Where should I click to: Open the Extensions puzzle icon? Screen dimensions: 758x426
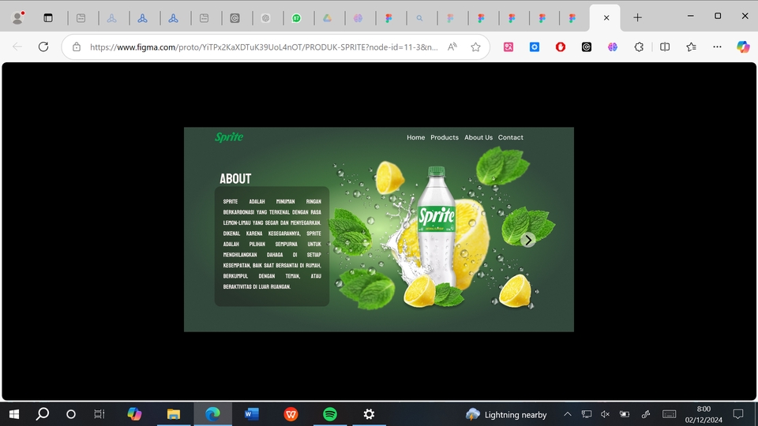pyautogui.click(x=639, y=47)
